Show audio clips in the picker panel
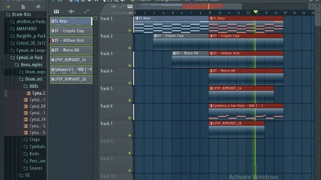The image size is (321, 180). tap(71, 11)
